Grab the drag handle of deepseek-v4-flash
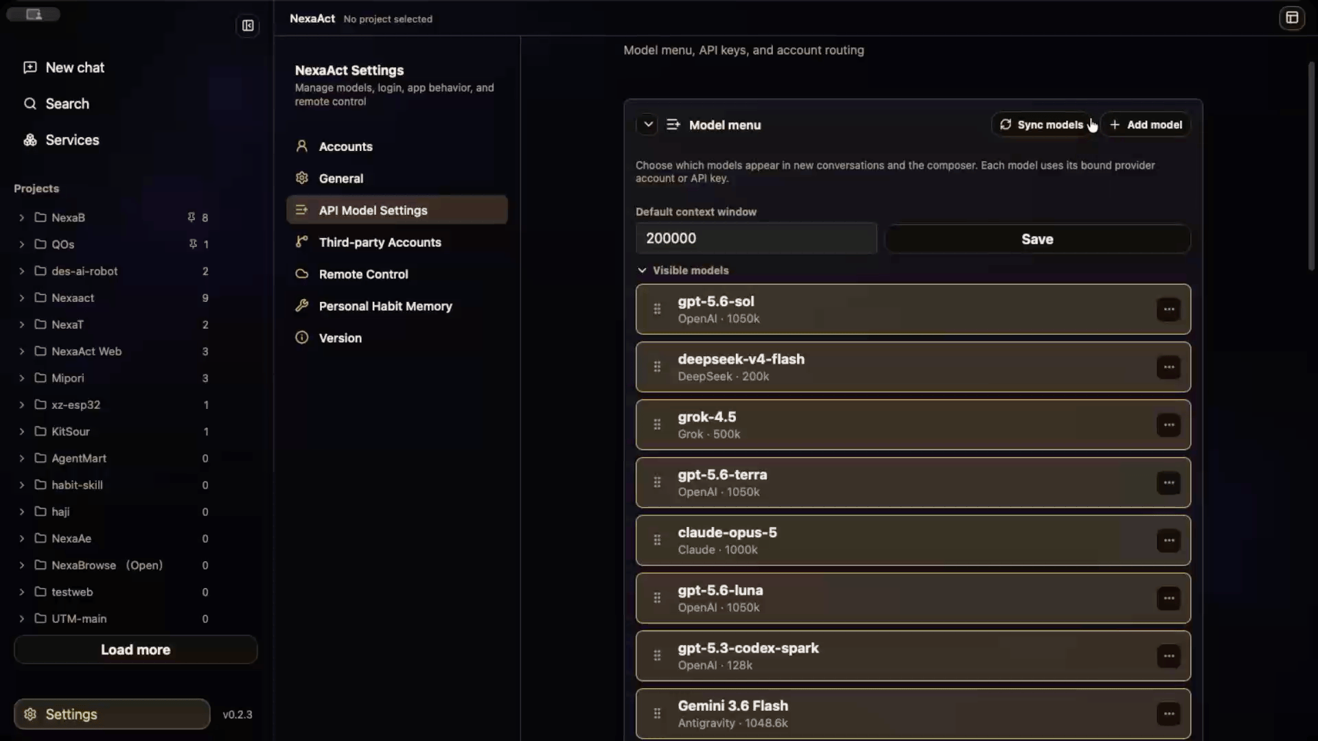This screenshot has height=741, width=1318. click(x=657, y=367)
